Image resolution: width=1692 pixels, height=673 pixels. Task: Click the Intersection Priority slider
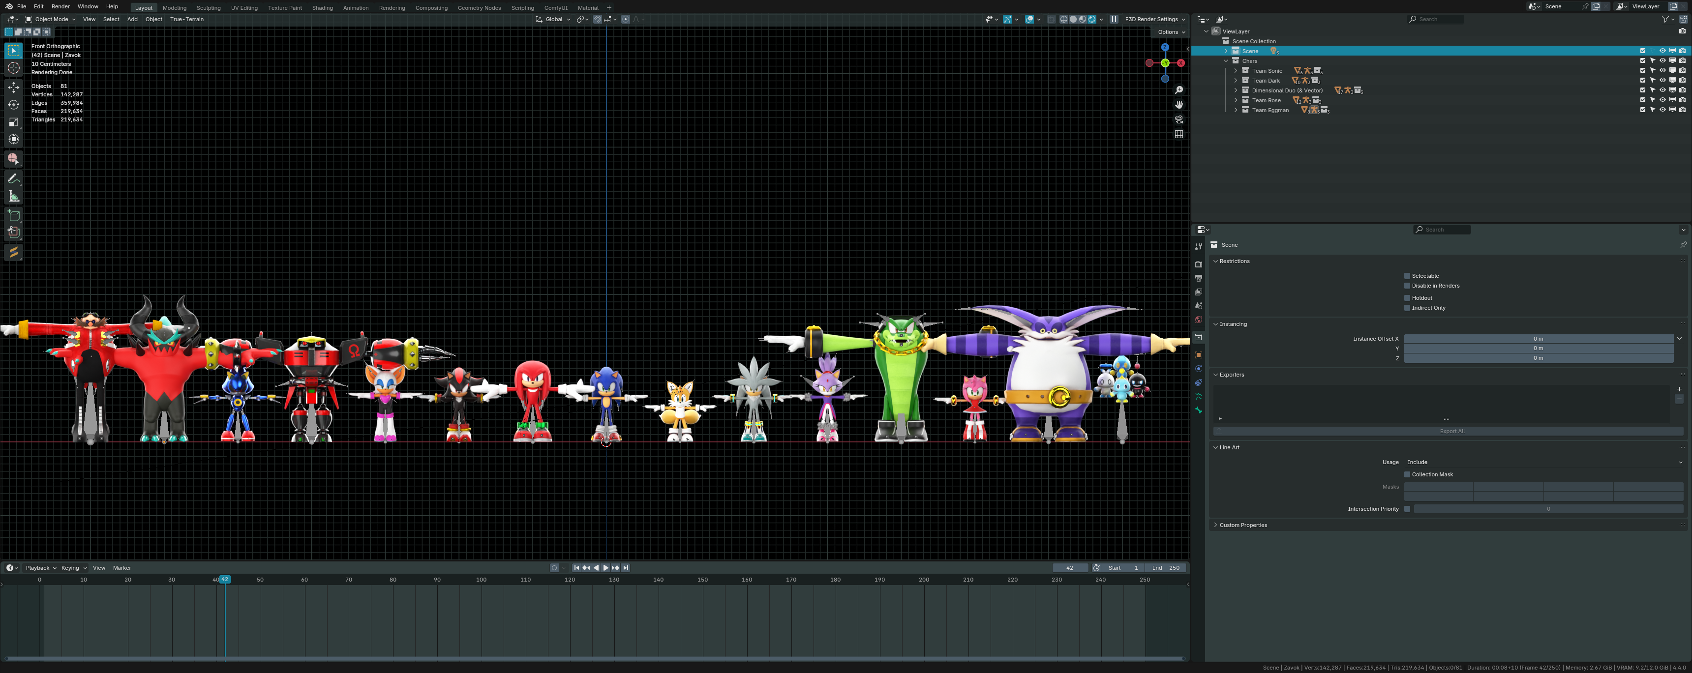click(x=1548, y=509)
